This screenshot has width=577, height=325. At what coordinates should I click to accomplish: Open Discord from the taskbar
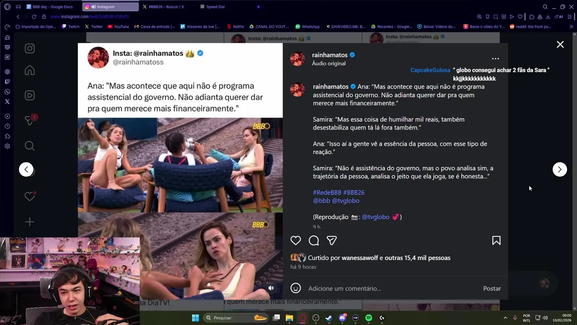(342, 318)
